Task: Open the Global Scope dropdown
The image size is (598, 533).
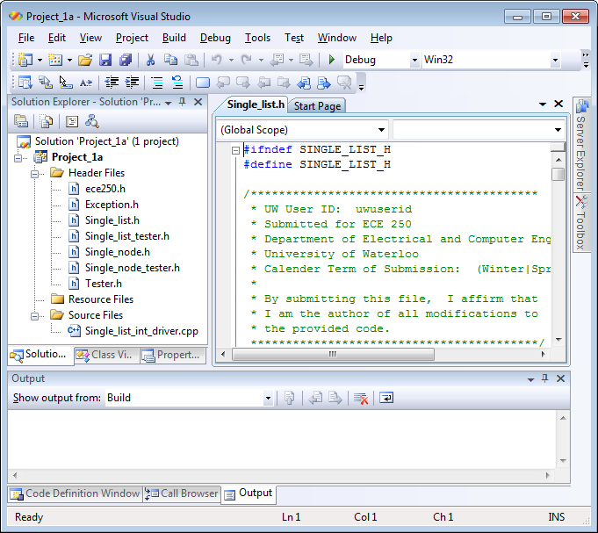Action: [x=382, y=130]
